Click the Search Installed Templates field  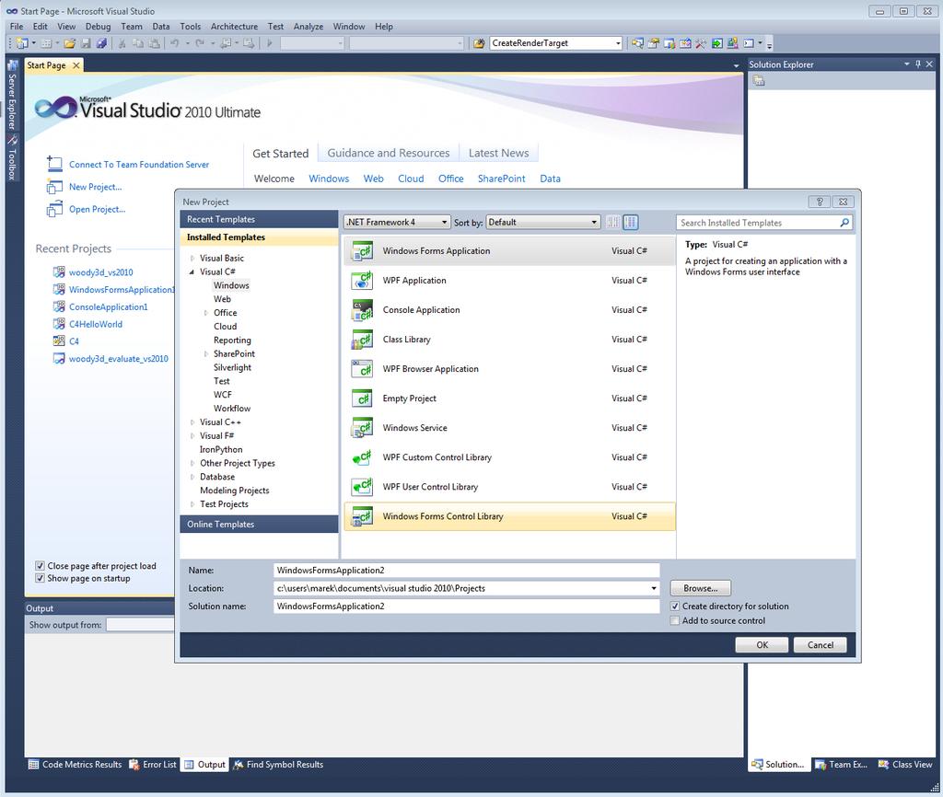(x=758, y=223)
